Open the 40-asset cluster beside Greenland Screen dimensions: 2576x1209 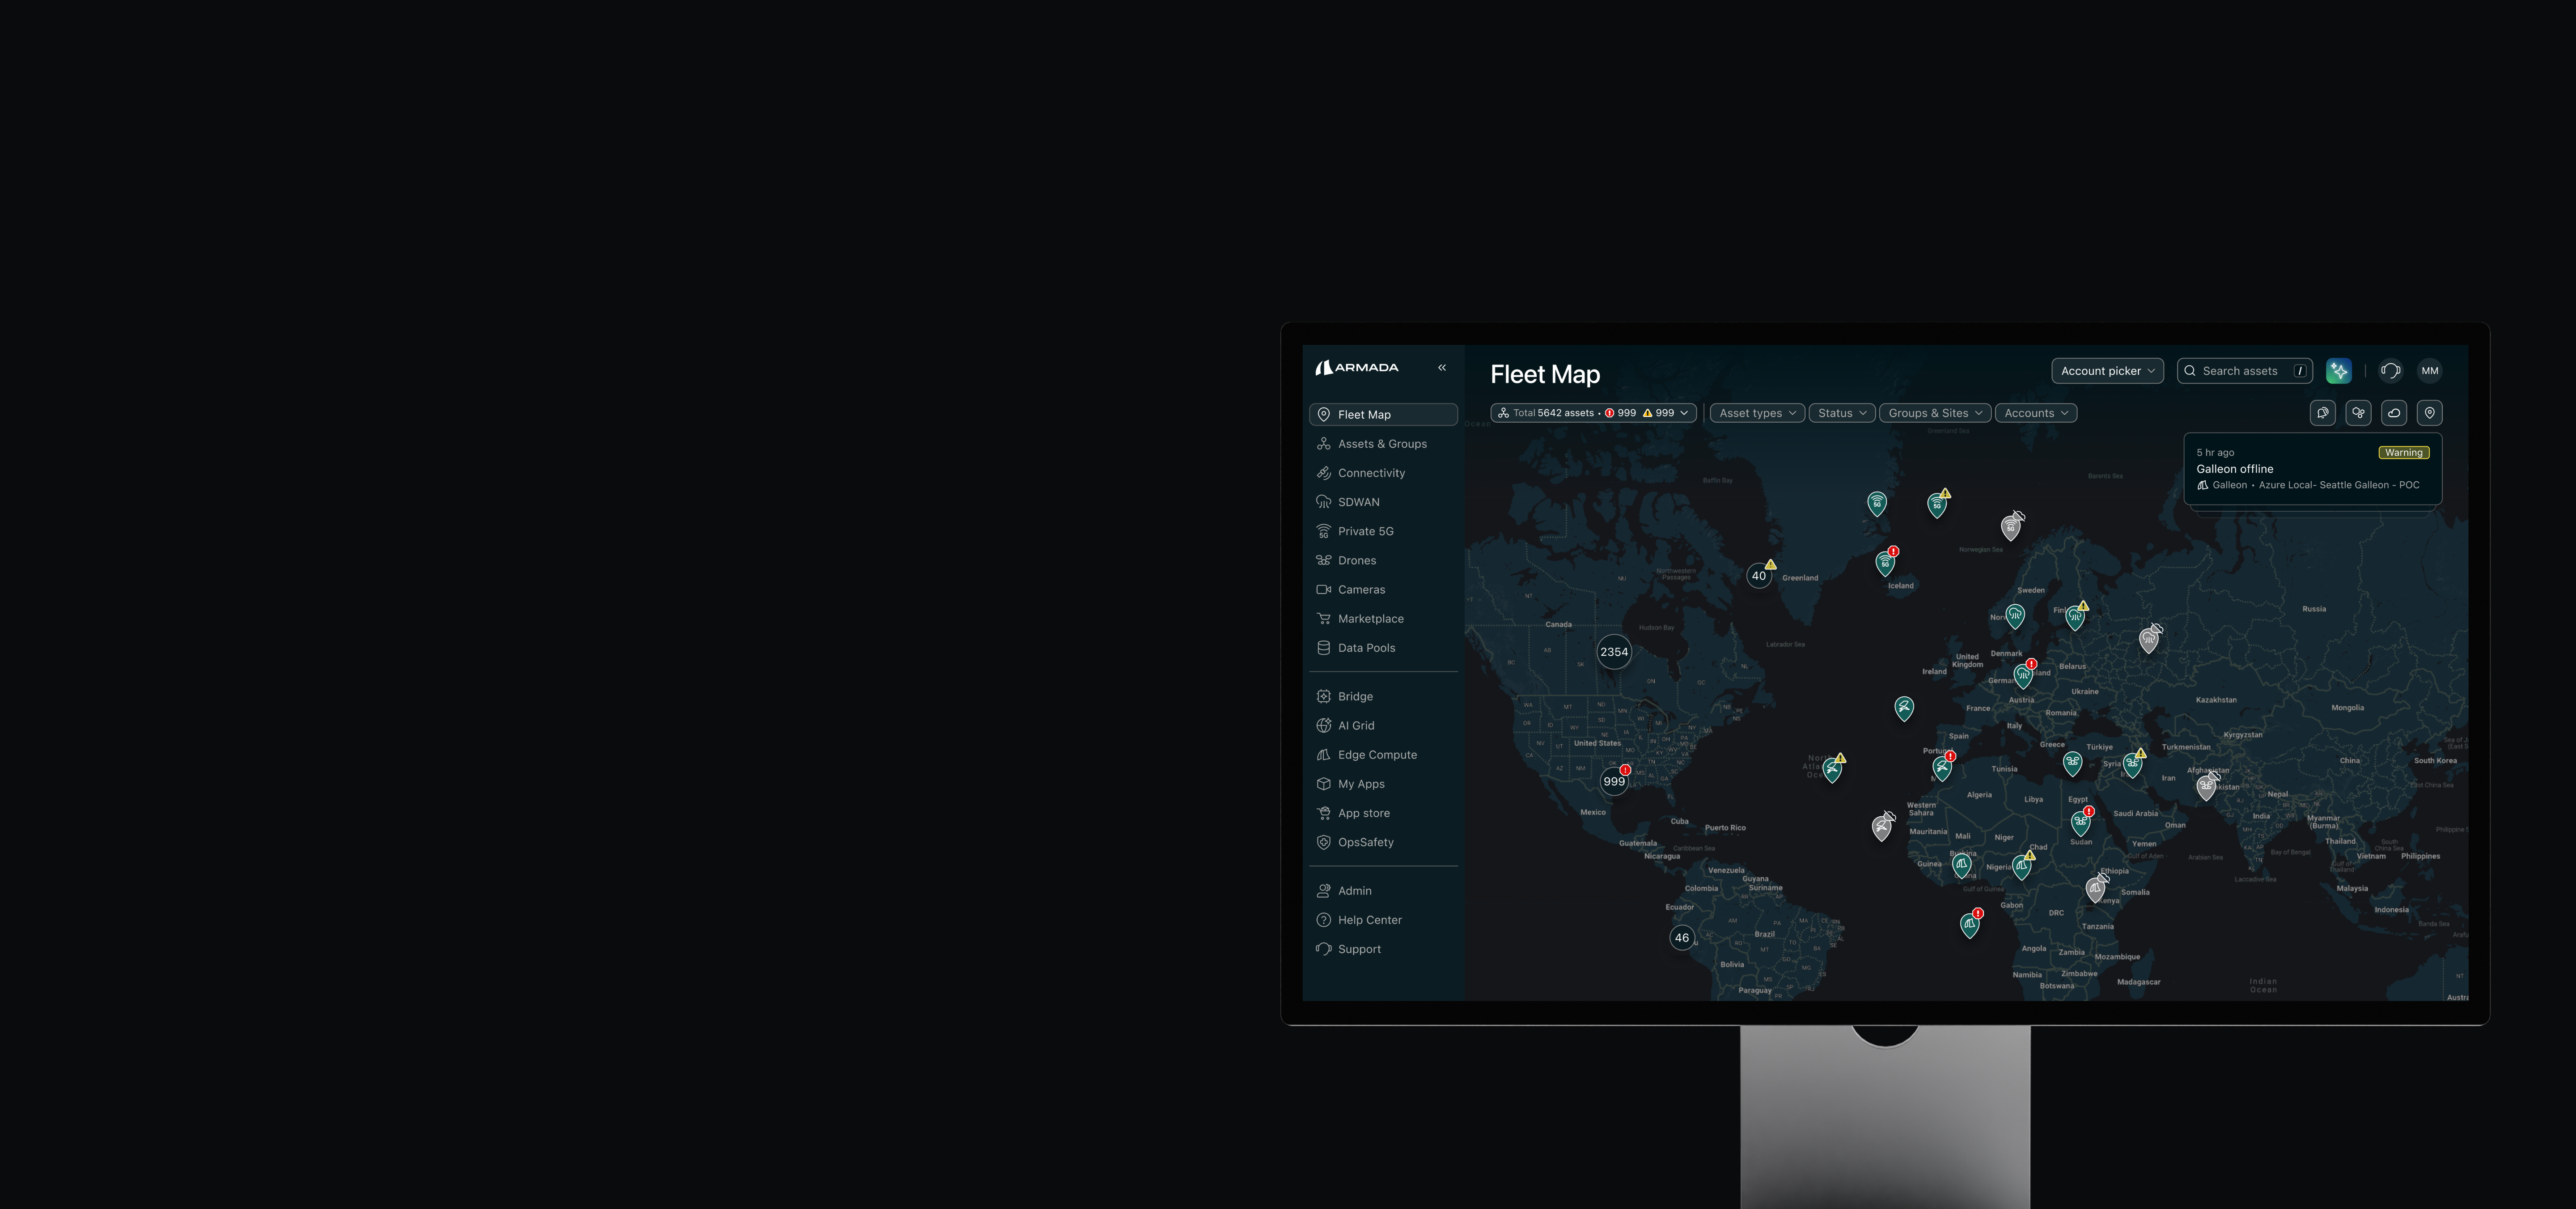pos(1759,575)
